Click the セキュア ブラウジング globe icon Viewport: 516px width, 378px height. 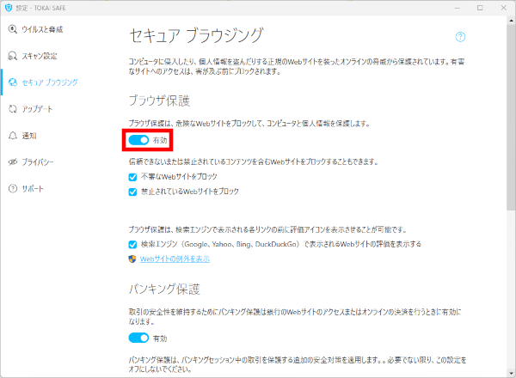[13, 82]
